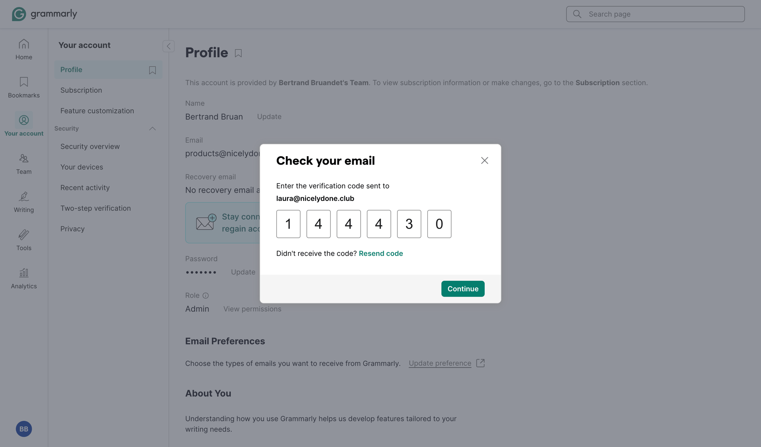Image resolution: width=761 pixels, height=447 pixels.
Task: Click the first verification code box
Action: tap(288, 224)
